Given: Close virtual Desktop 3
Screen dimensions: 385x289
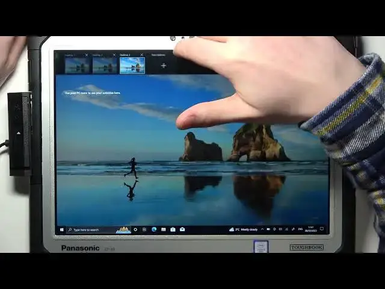Looking at the screenshot, I should pyautogui.click(x=142, y=55).
